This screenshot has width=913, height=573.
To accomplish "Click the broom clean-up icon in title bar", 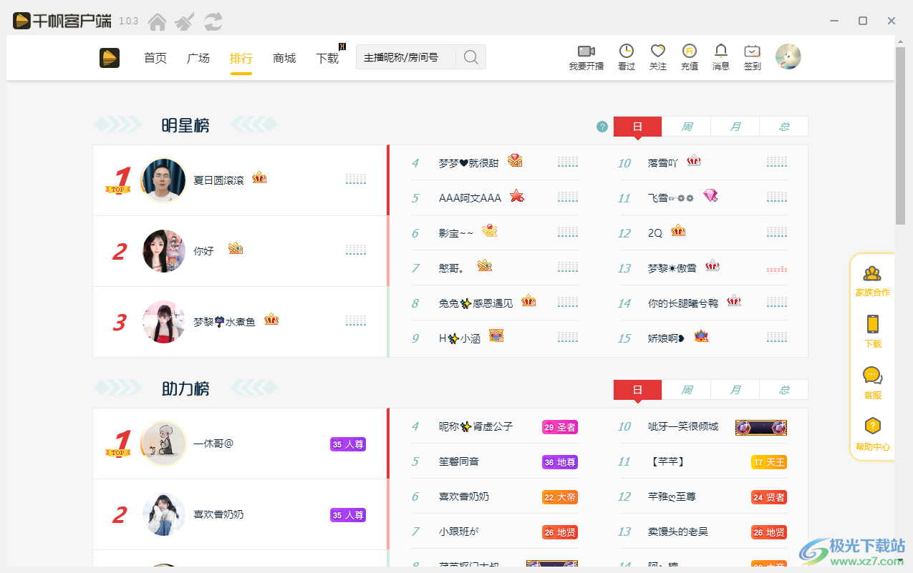I will (x=185, y=21).
